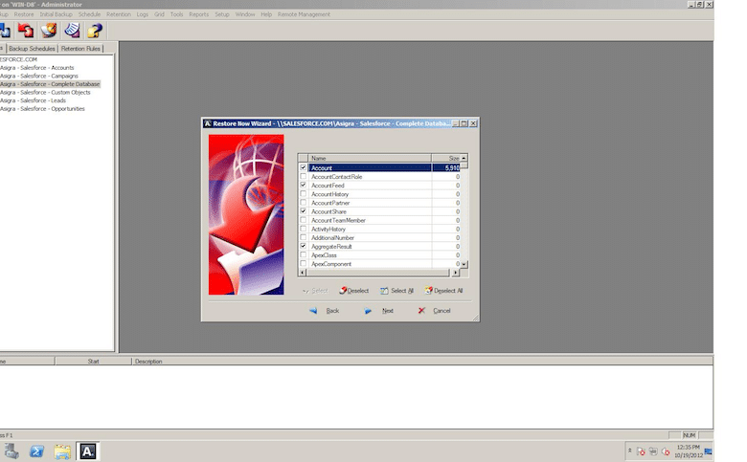Screen dimensions: 747x462
Task: Click the Deselect button with red icon
Action: click(x=354, y=291)
